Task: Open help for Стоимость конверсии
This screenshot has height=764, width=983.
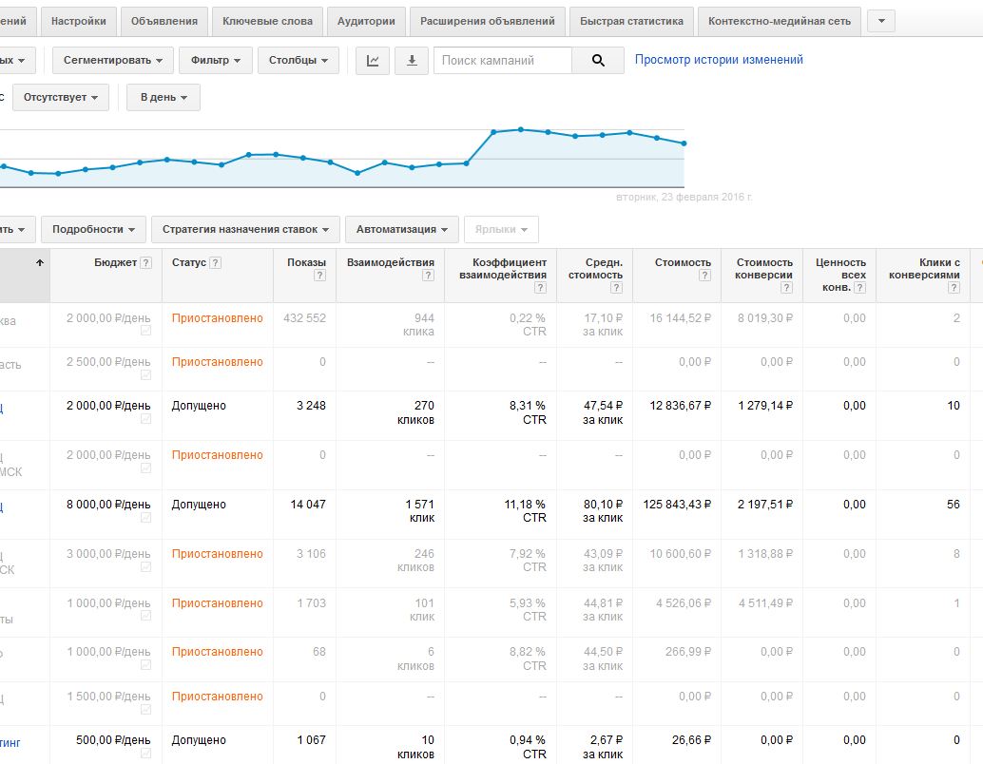Action: coord(787,288)
